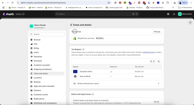Screen dimensions: 194x105
Task: Expand the Global collected tax report chevron
Action: 159,83
